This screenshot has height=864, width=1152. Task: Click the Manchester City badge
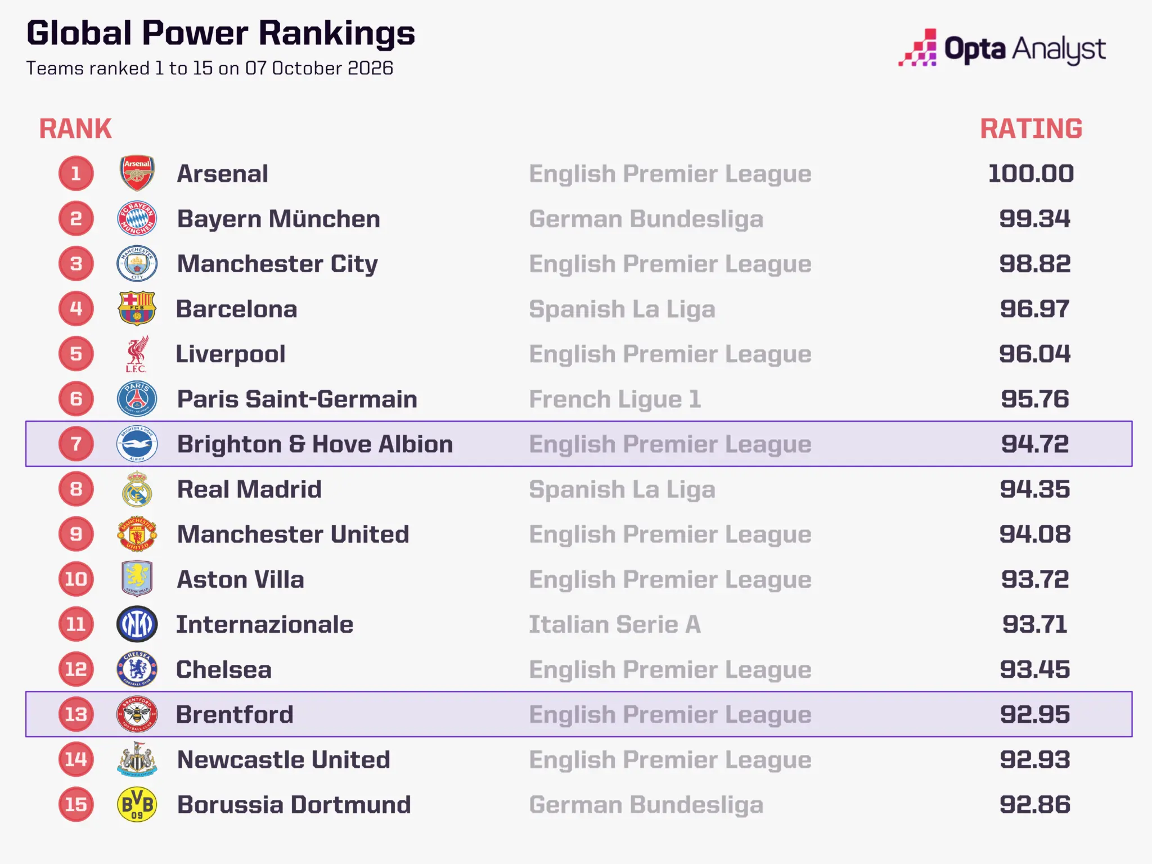point(137,263)
